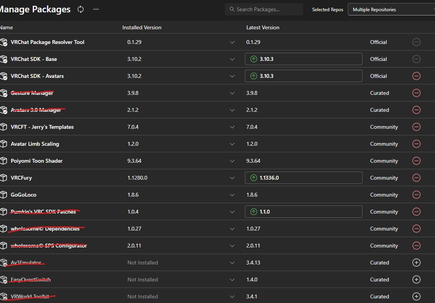
Task: Remove Pumkin's VRC SDK Patches package
Action: coord(416,212)
